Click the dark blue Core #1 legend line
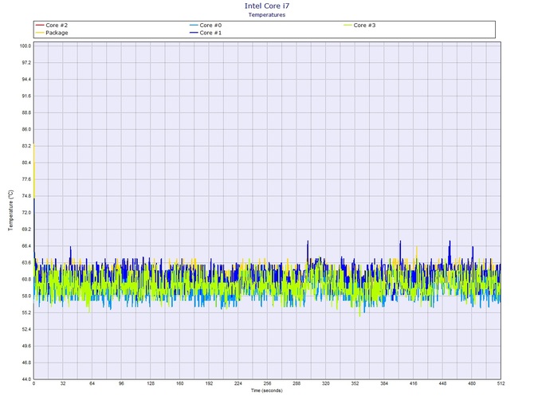Screen dimensions: 534x400 pos(194,33)
